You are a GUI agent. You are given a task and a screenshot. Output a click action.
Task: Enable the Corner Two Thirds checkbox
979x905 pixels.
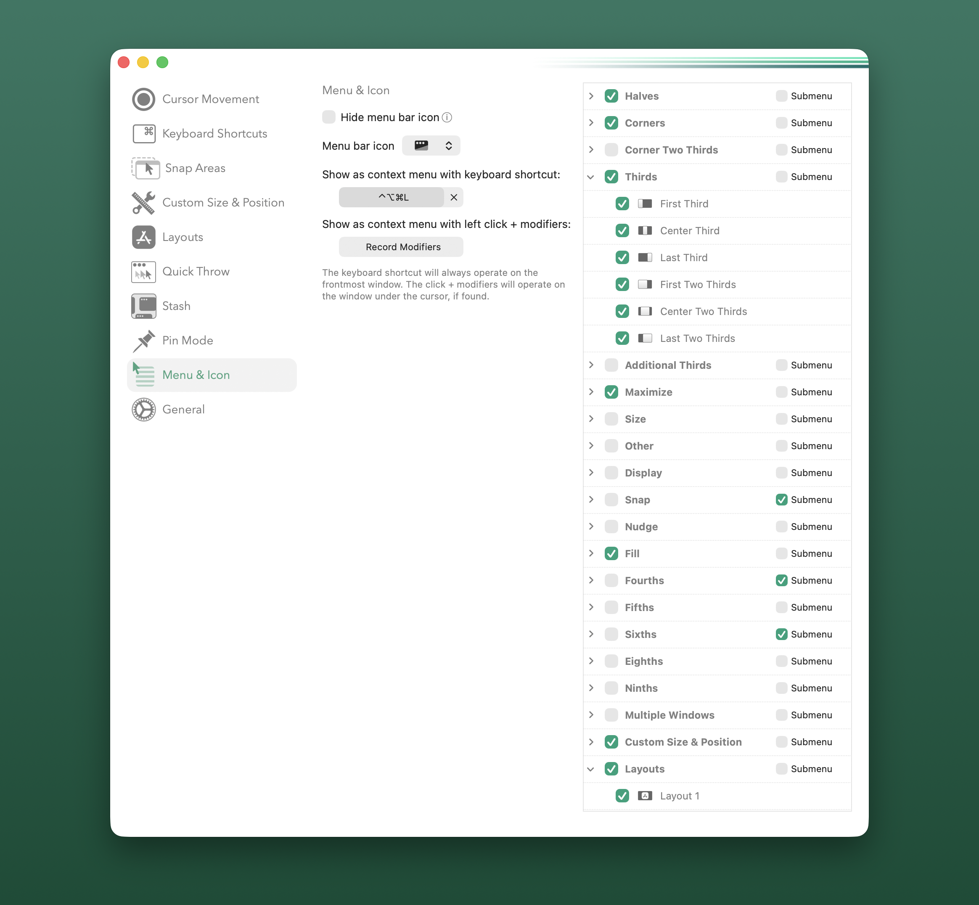[x=611, y=150]
